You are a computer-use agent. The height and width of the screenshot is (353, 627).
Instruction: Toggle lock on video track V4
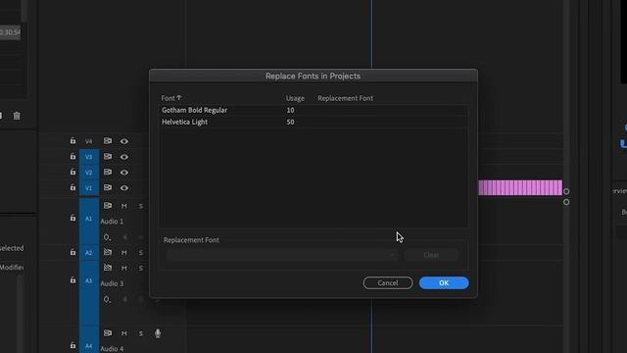pyautogui.click(x=72, y=141)
